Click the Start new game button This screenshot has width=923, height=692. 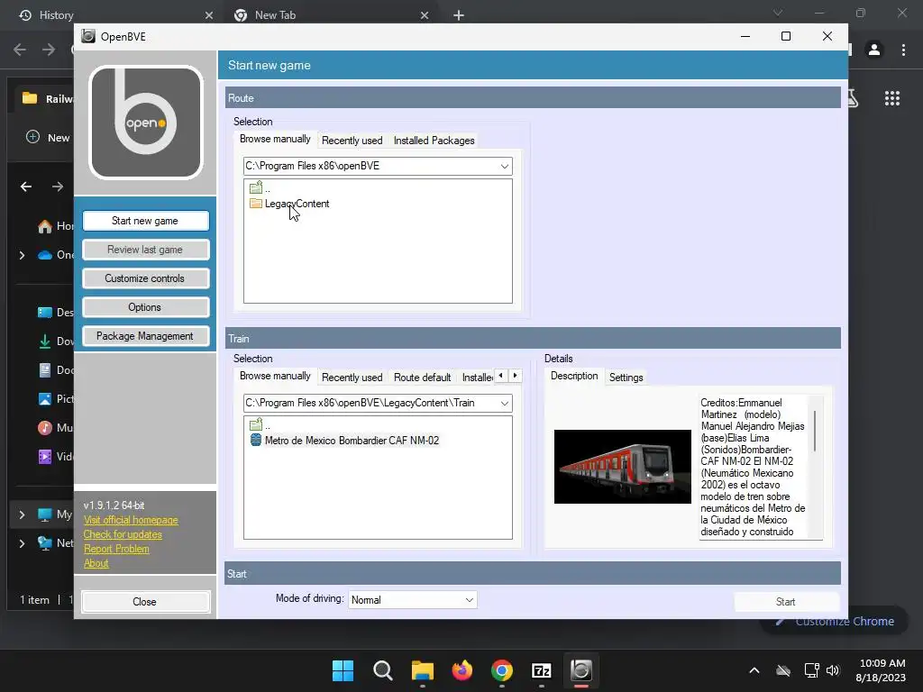tap(145, 221)
